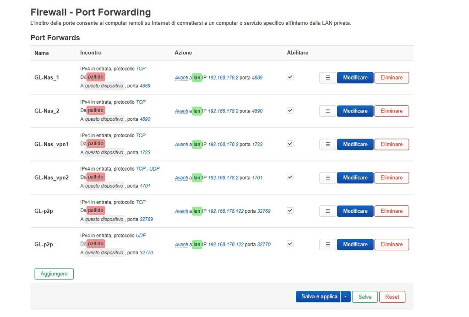Click the Salva e applica button
Viewport: 469px width, 317px height.
coord(319,297)
